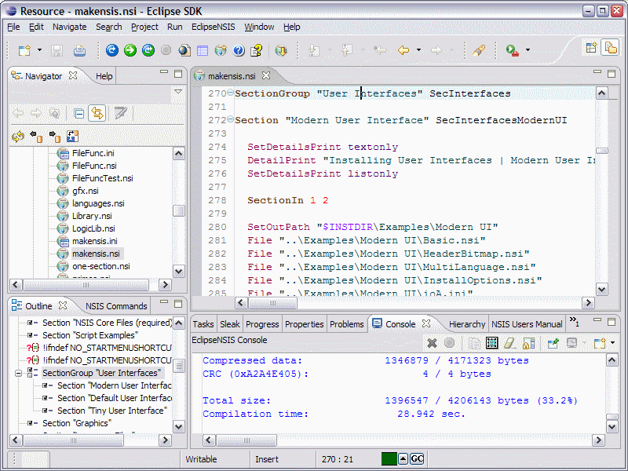Click the editor horizontal scrollbar thumb
Image resolution: width=628 pixels, height=471 pixels.
coord(272,303)
